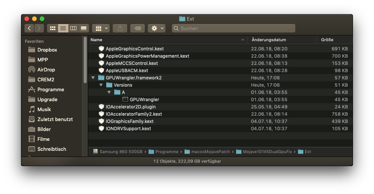Switch to list view

(x=63, y=28)
